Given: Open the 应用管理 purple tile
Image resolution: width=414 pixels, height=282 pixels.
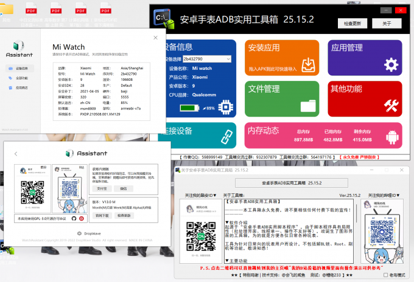Looking at the screenshot, I should 365,58.
